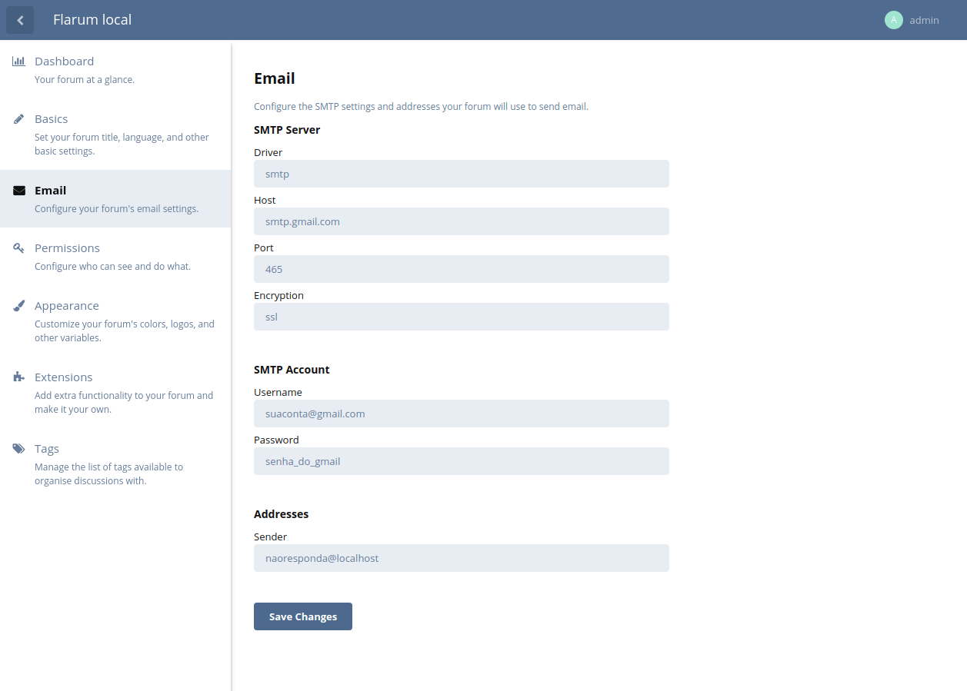Save Changes to email settings
Screen dimensions: 967x691
[x=303, y=616]
